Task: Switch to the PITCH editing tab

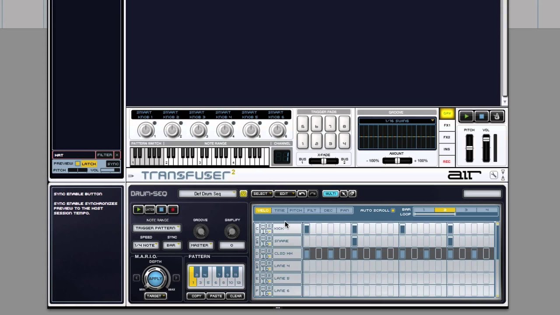Action: coord(295,210)
